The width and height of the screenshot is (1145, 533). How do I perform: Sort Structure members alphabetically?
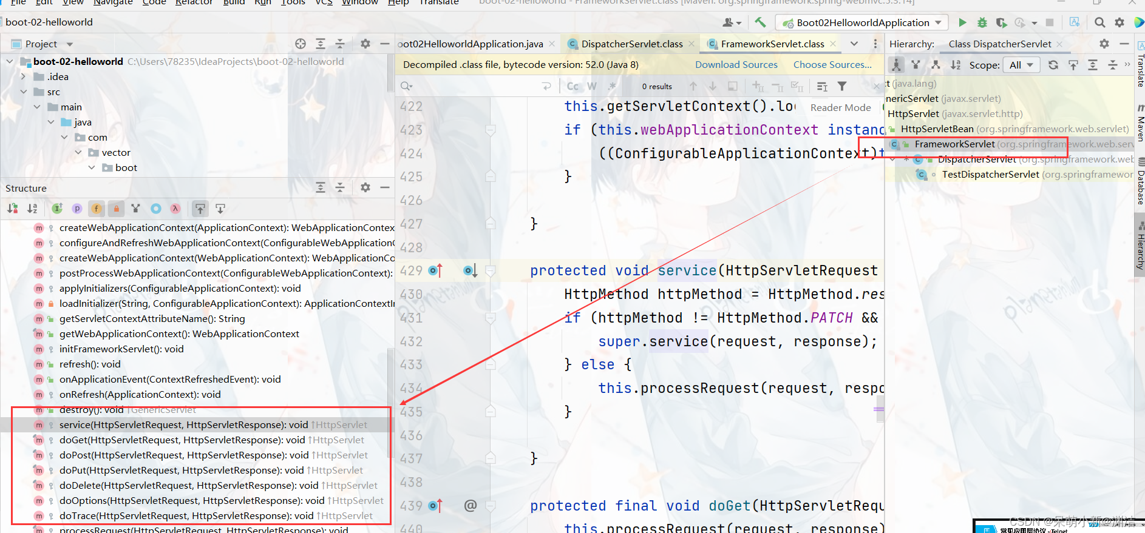(x=32, y=209)
